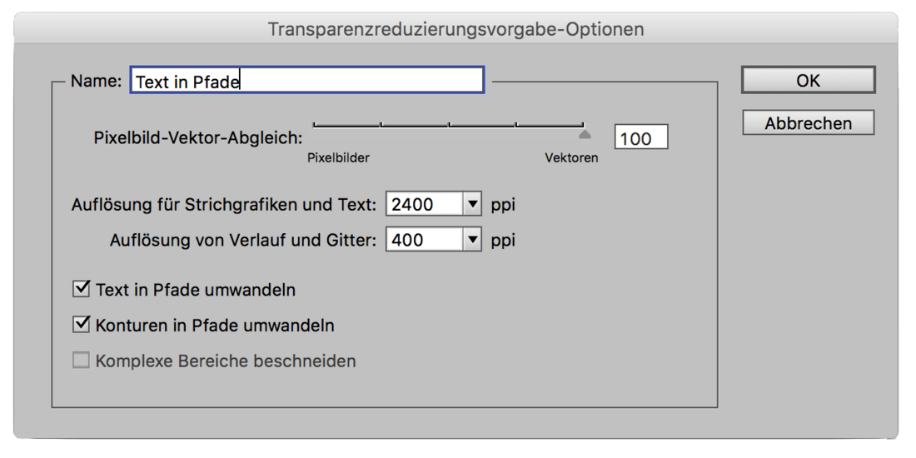The height and width of the screenshot is (458, 916).
Task: Disable the Konturen in Pfade umwandeln checkbox
Action: [82, 324]
